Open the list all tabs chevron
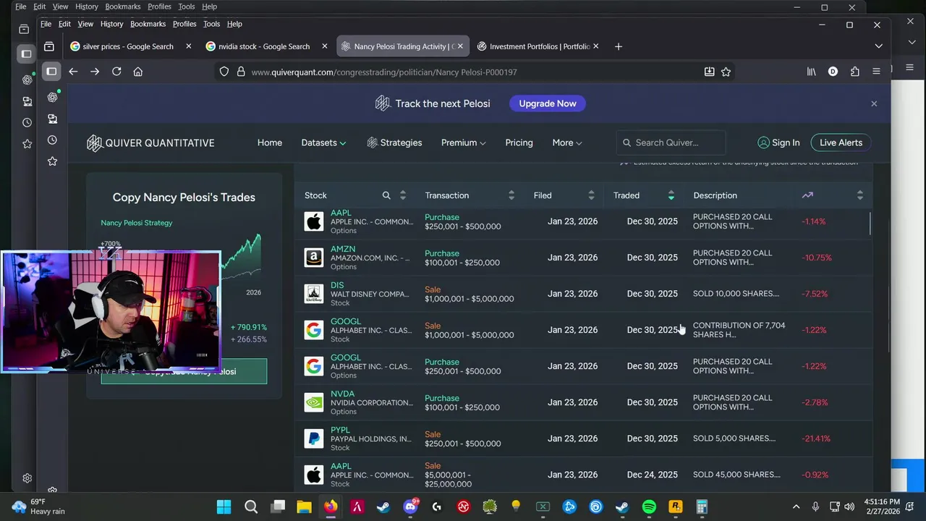Screen dimensions: 926x521 (x=878, y=46)
